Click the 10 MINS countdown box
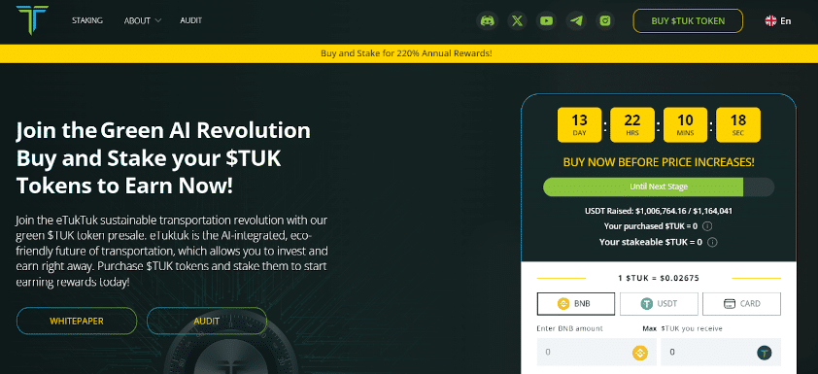Screen dimensions: 818x374 coord(686,124)
